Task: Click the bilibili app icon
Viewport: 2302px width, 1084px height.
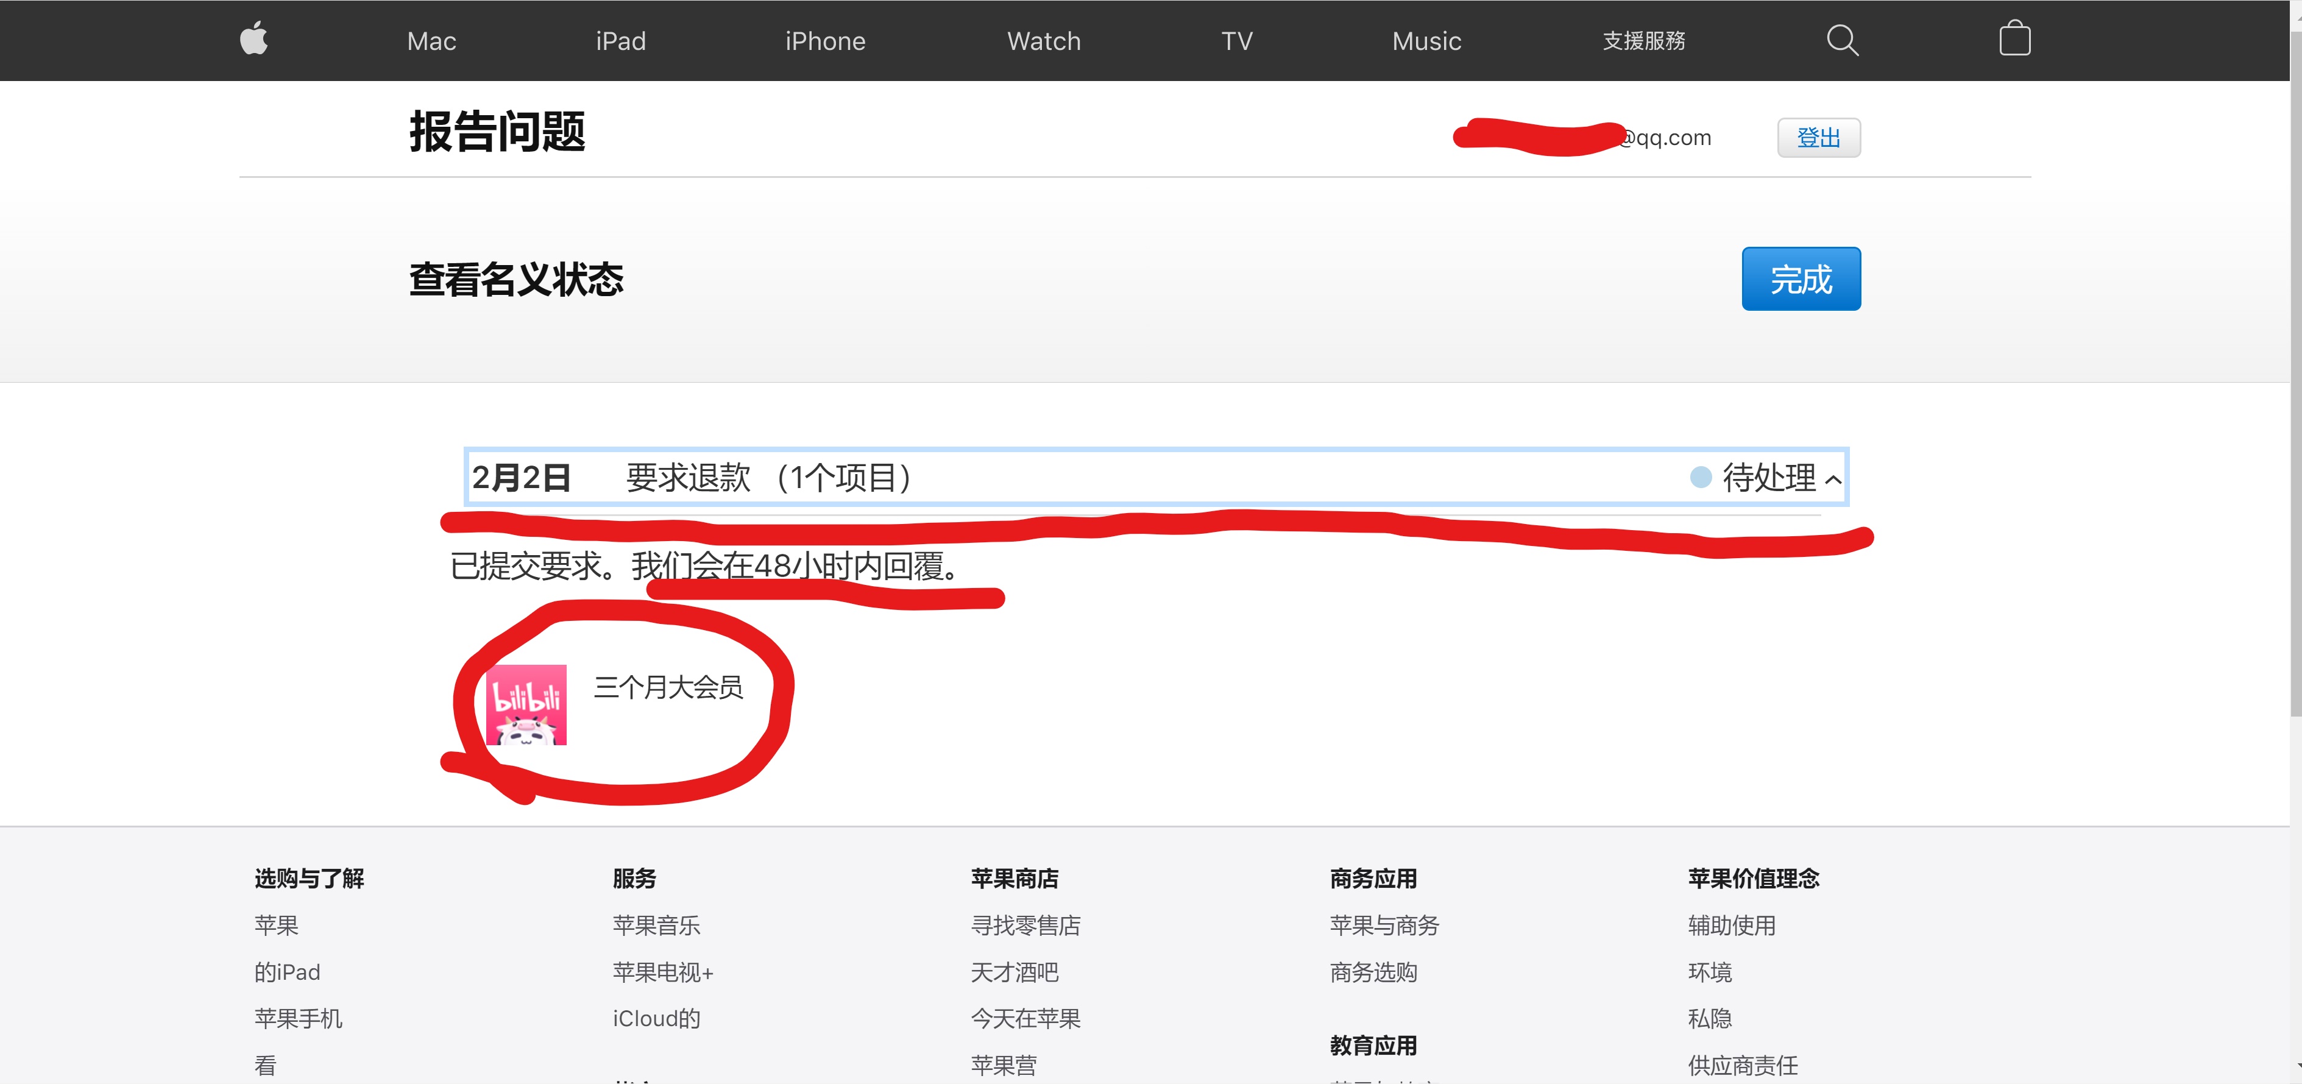Action: [526, 704]
